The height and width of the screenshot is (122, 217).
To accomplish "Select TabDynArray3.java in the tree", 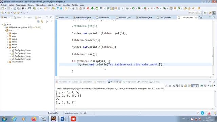I will point(22,56).
